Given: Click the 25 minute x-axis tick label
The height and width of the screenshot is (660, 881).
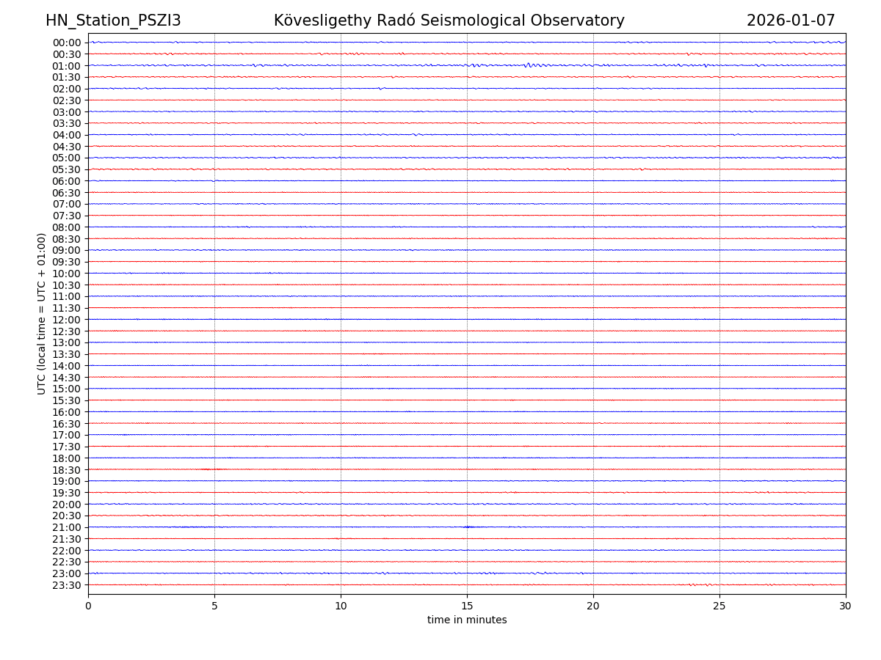Looking at the screenshot, I should tap(719, 606).
